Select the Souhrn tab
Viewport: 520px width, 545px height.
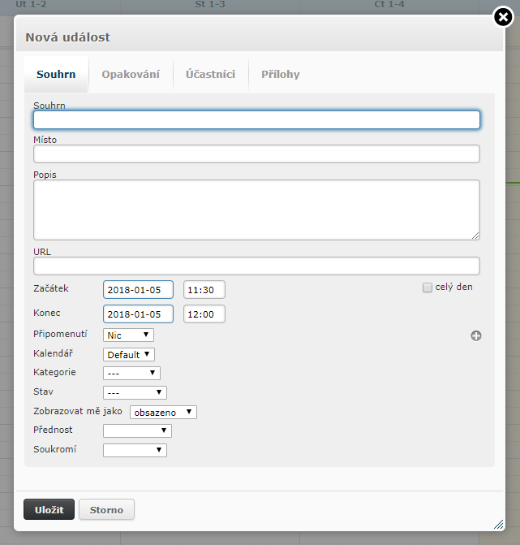[56, 75]
